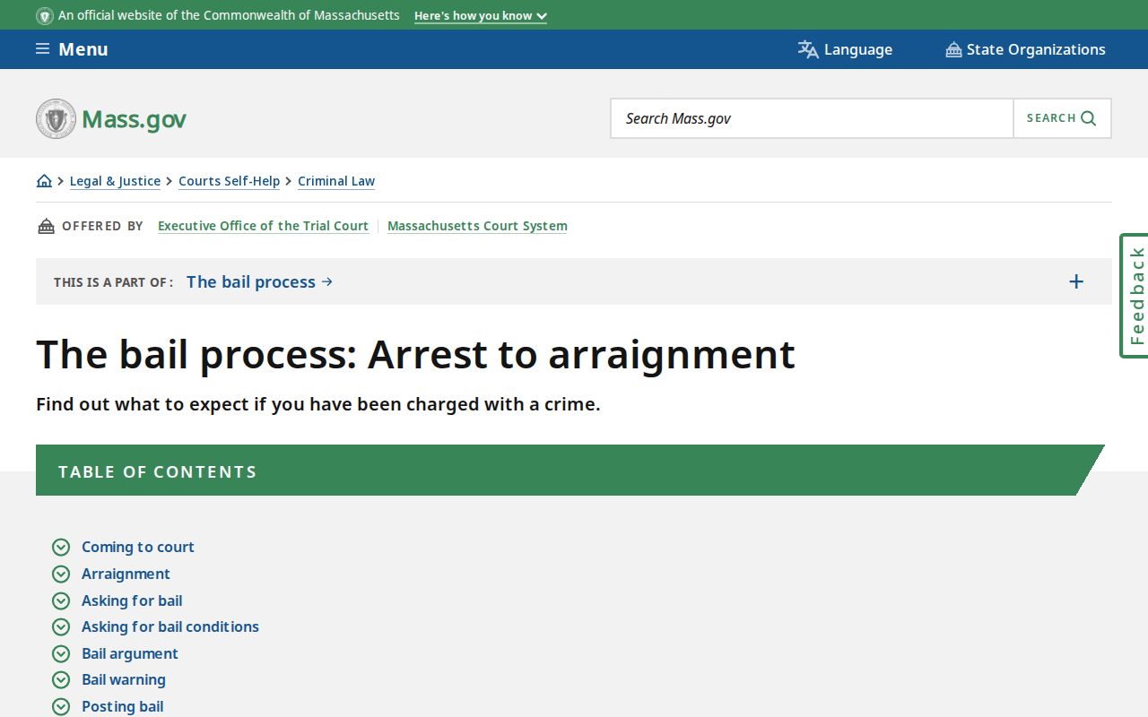Expand "Here's how you know" dropdown
Screen dimensions: 1148x717
tap(481, 16)
